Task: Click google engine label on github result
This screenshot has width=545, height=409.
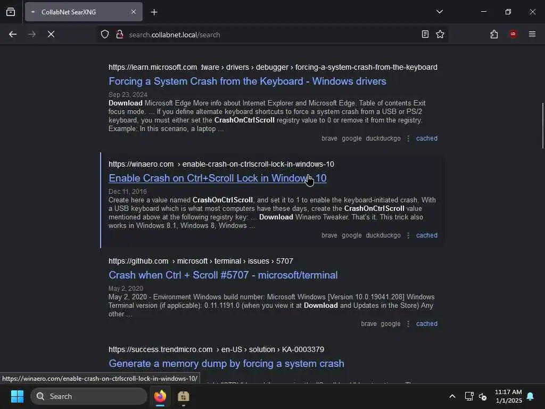Action: pyautogui.click(x=390, y=324)
